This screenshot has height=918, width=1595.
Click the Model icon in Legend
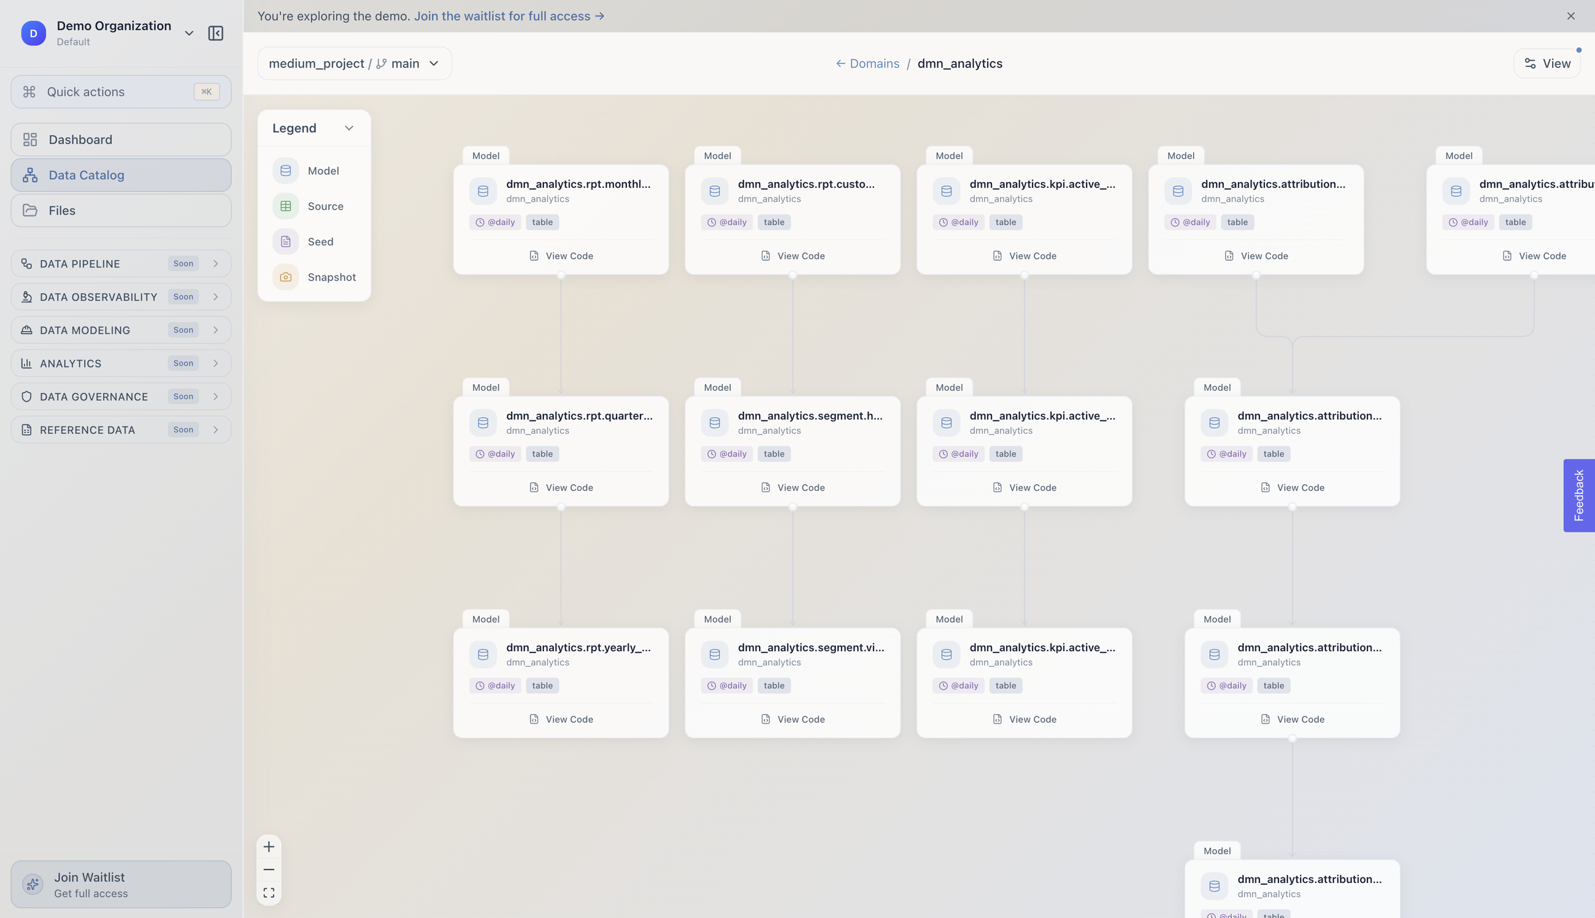(x=285, y=171)
